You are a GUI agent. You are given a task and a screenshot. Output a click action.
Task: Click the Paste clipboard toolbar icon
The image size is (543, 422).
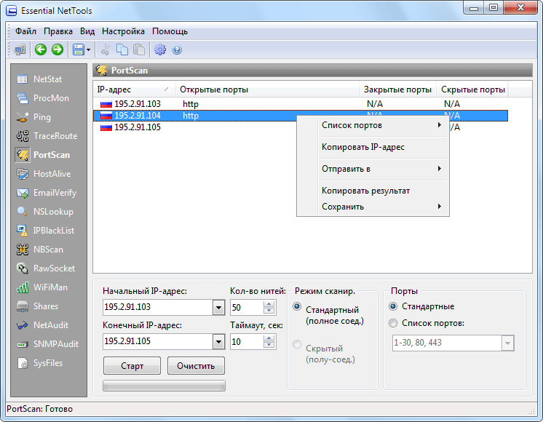[x=139, y=50]
